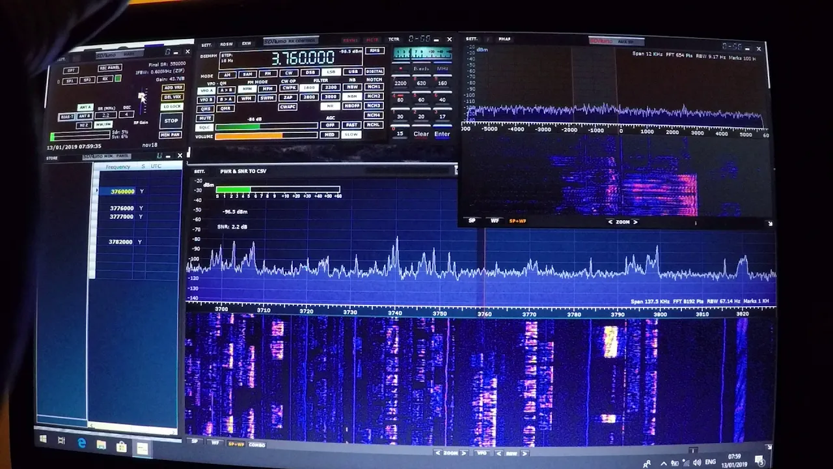Image resolution: width=833 pixels, height=469 pixels.
Task: Open Windows Start menu
Action: coord(43,440)
